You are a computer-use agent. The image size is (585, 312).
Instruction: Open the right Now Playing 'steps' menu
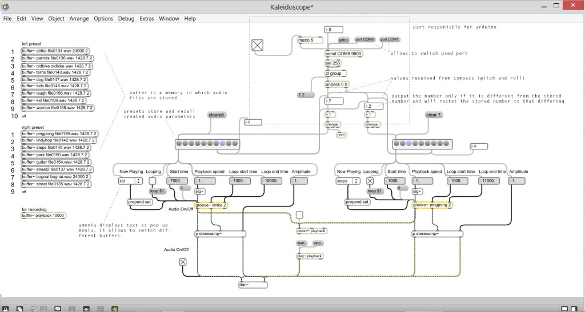coord(348,181)
